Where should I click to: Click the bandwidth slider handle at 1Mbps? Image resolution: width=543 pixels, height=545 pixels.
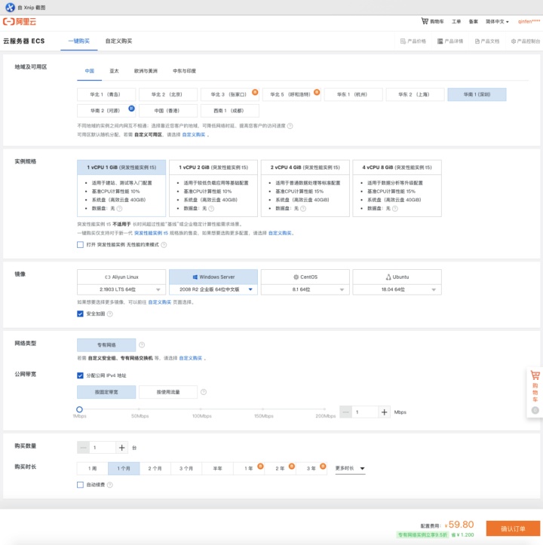coord(79,409)
